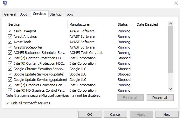Sort by the Manufacturer column header
The height and width of the screenshot is (118, 180).
(92, 24)
